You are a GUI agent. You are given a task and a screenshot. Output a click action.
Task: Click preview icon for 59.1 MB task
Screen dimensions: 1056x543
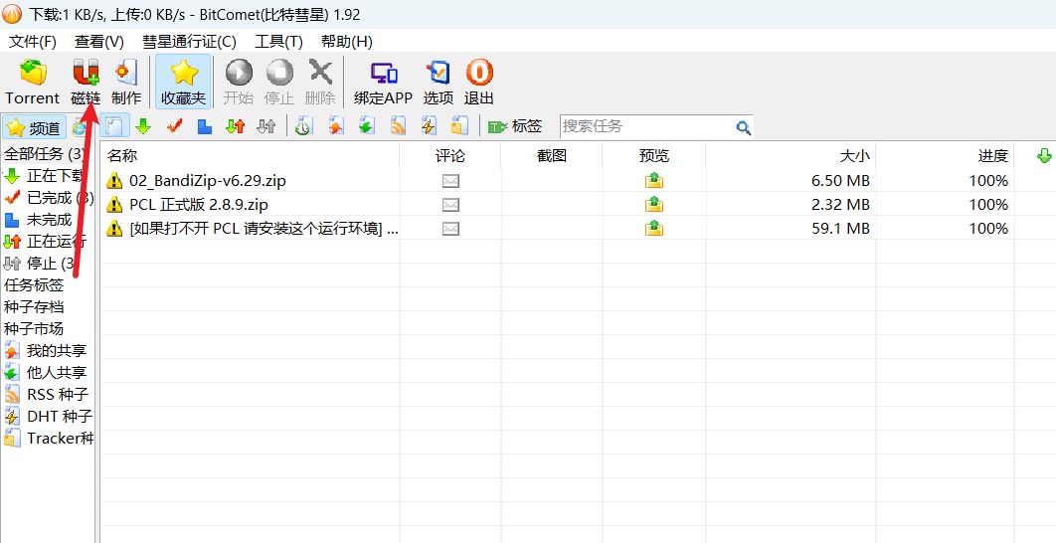(654, 229)
